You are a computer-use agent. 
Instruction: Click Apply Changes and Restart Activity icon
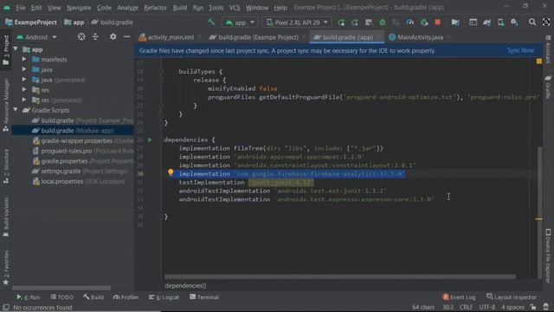point(354,23)
